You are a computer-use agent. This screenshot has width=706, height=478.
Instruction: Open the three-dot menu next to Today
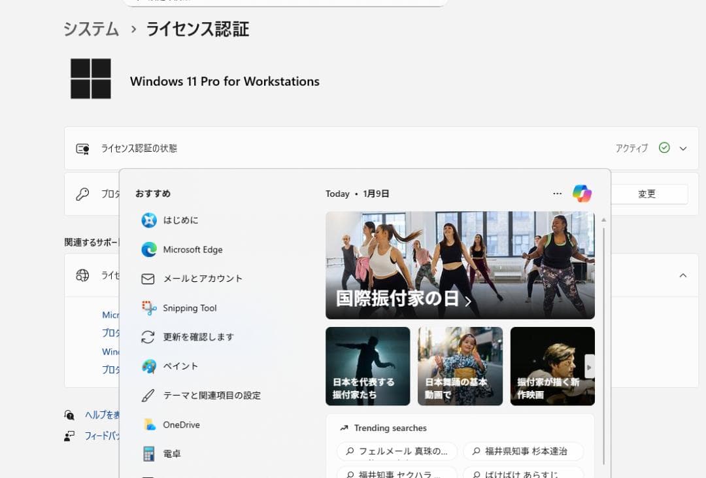557,194
